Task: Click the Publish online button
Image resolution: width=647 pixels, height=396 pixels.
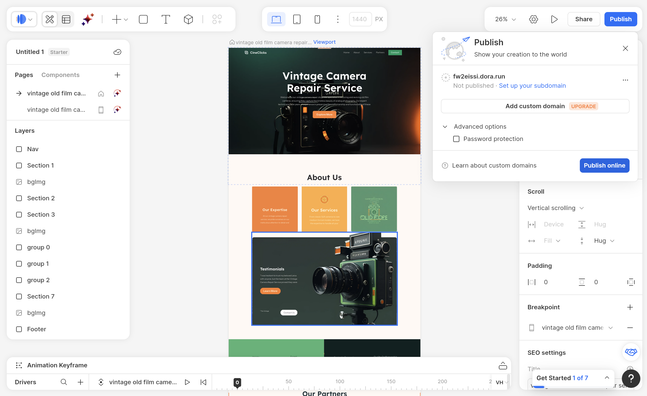Action: click(x=604, y=165)
